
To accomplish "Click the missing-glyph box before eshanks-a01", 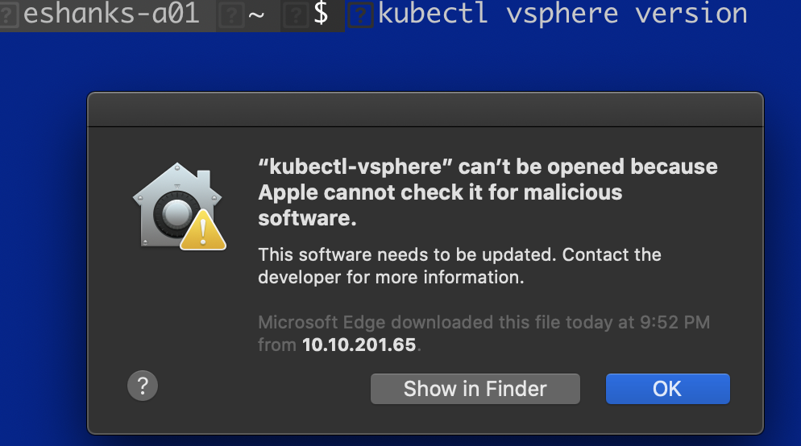I will pyautogui.click(x=9, y=14).
